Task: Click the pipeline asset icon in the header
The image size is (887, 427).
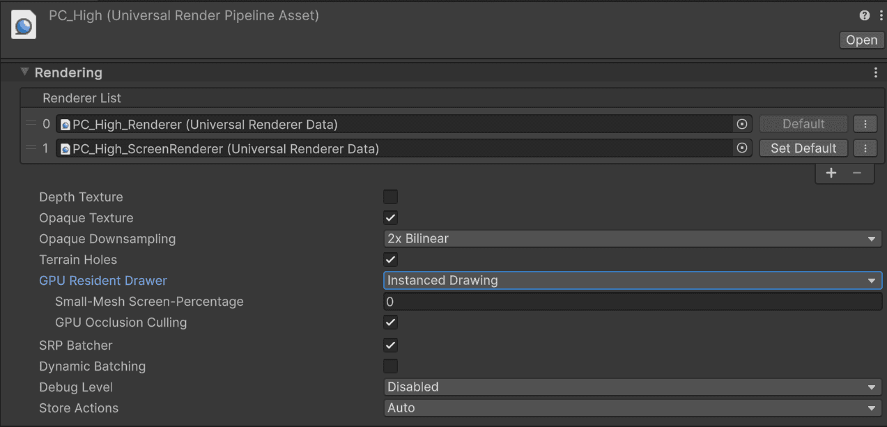Action: [23, 24]
